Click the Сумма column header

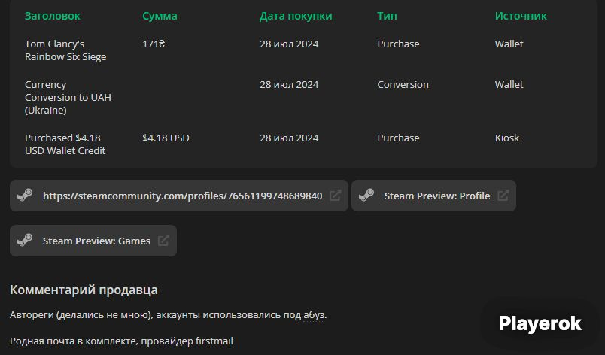[160, 16]
